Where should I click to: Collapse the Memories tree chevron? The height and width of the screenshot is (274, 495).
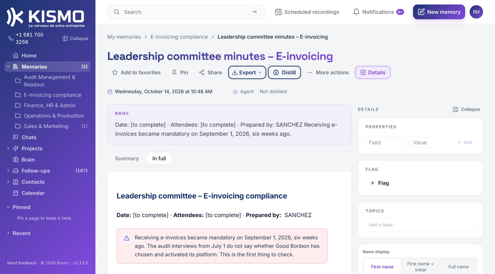8,67
